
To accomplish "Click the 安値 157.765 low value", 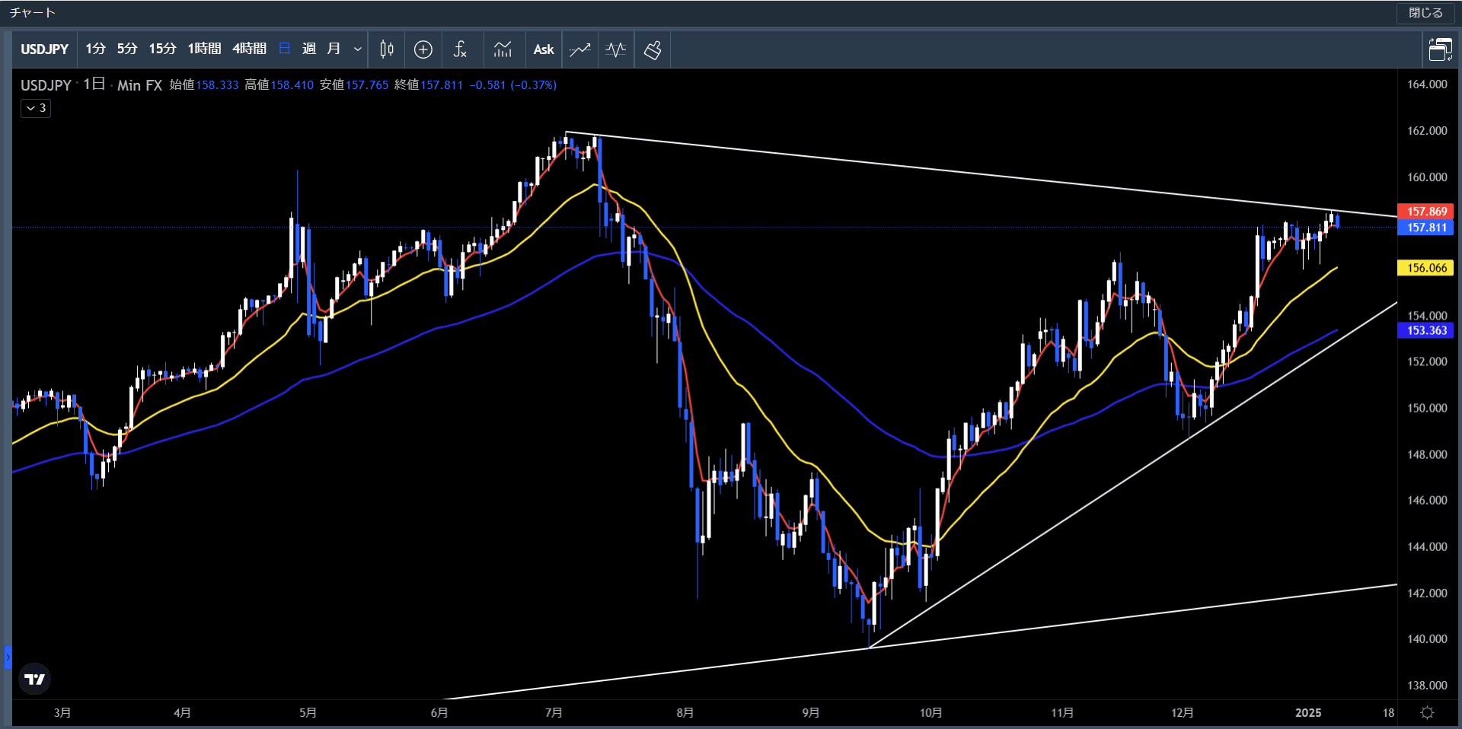I will tap(354, 85).
